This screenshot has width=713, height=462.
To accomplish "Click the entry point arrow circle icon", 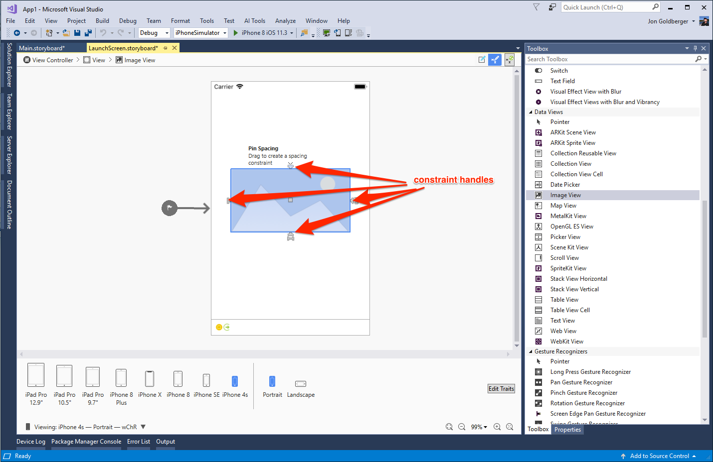I will [170, 208].
